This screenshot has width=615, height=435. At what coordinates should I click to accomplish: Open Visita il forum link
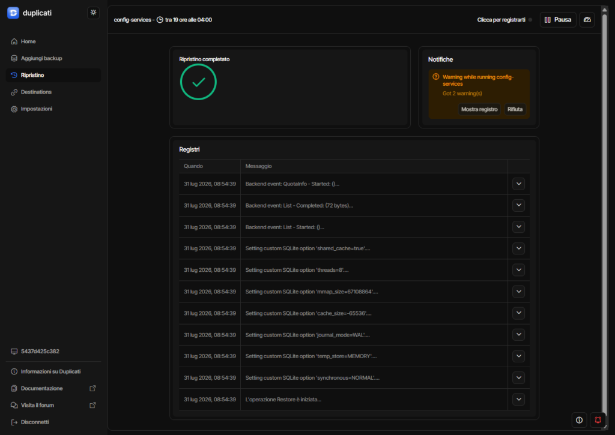coord(53,405)
